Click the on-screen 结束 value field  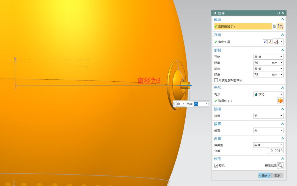pos(199,104)
